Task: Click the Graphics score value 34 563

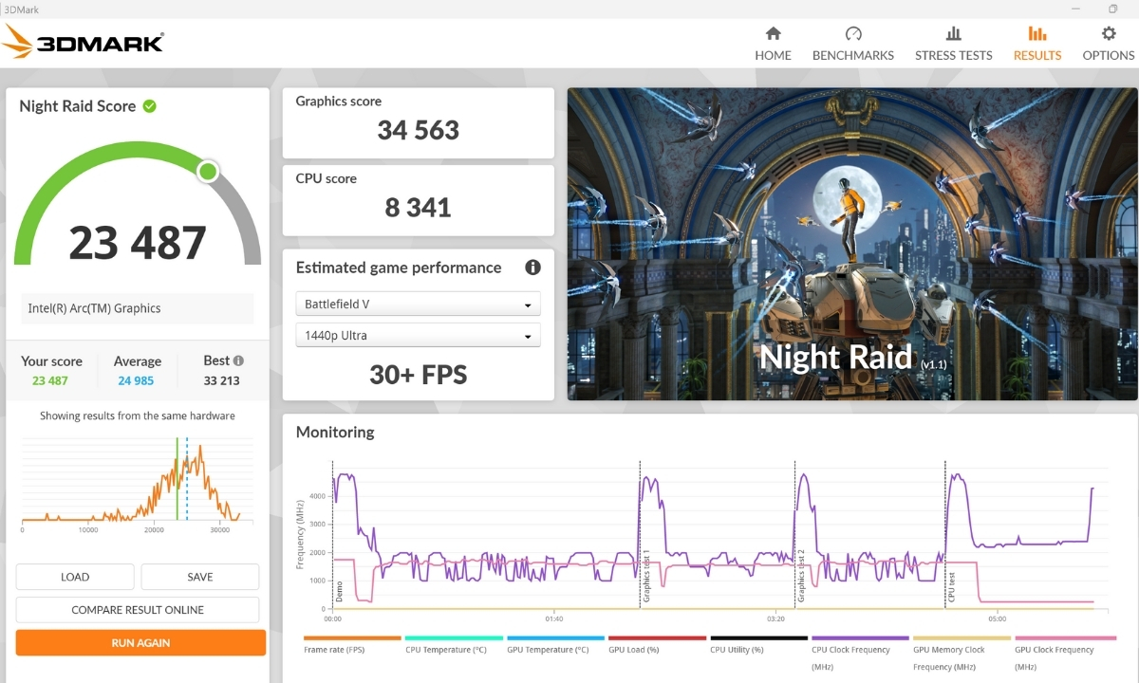Action: [x=419, y=130]
